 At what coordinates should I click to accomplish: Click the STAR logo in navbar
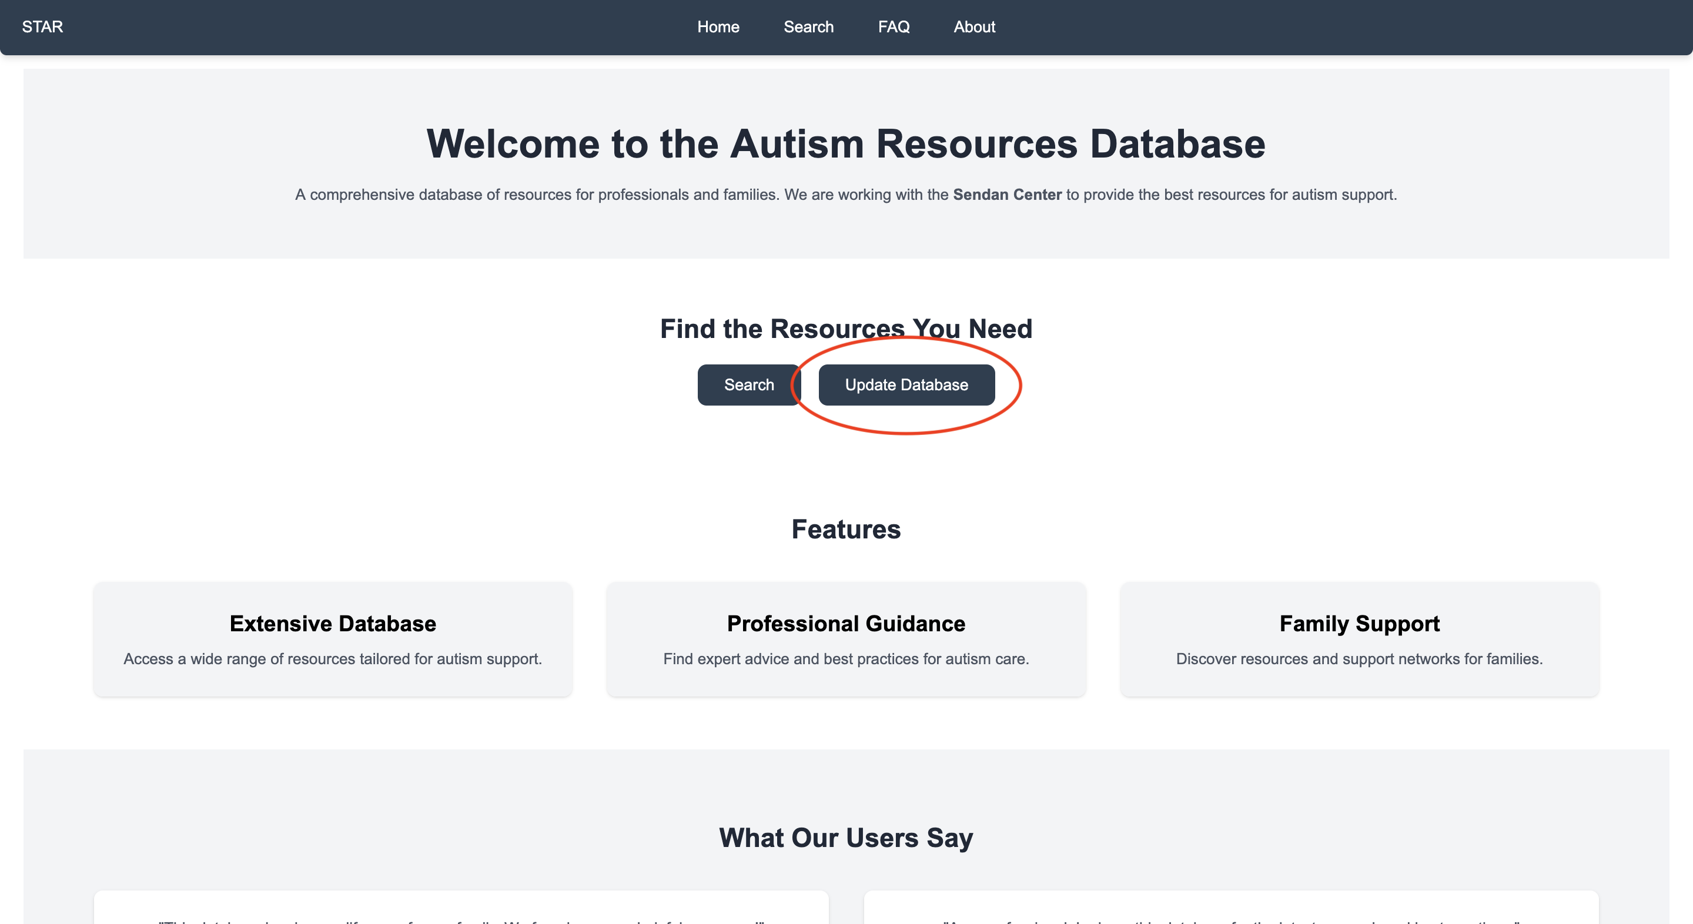tap(42, 27)
